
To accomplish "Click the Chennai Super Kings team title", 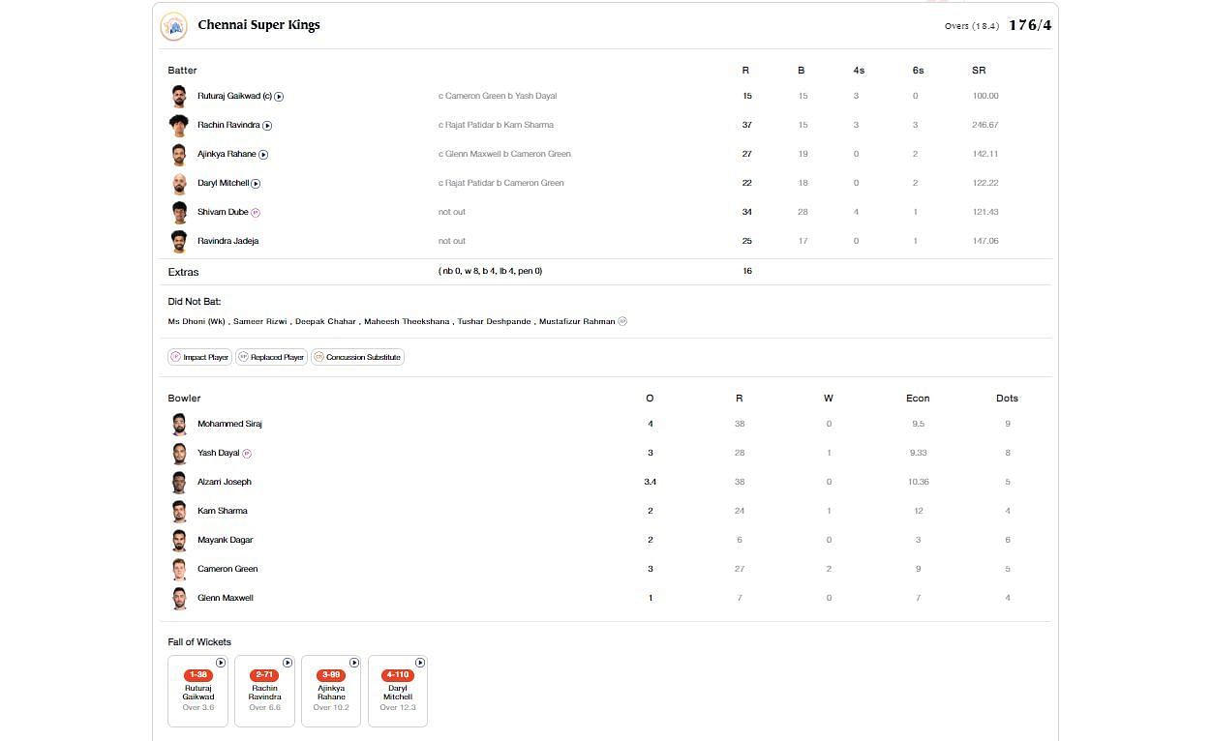I will (x=258, y=25).
